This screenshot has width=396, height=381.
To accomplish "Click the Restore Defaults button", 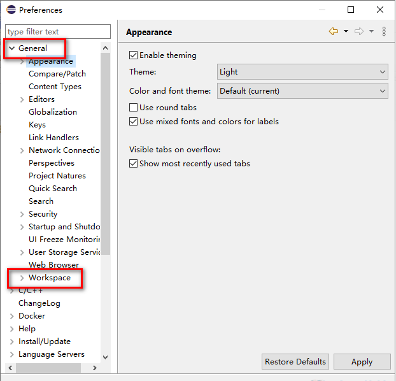I will (x=295, y=362).
